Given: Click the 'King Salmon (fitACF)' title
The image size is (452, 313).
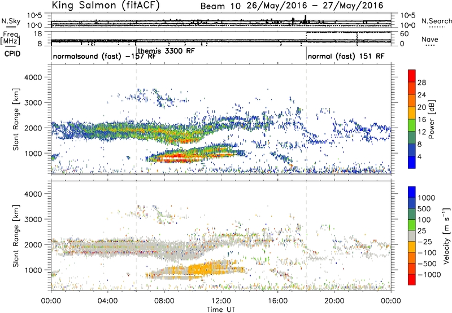Looking at the screenshot, I should tap(106, 5).
